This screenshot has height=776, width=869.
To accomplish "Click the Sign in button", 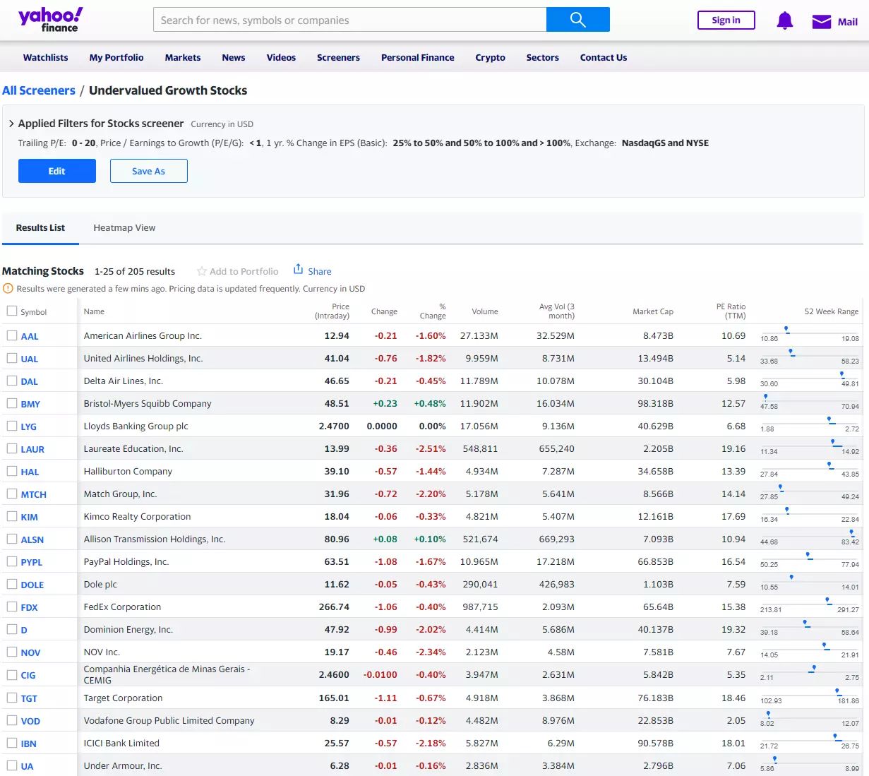I will [x=726, y=20].
